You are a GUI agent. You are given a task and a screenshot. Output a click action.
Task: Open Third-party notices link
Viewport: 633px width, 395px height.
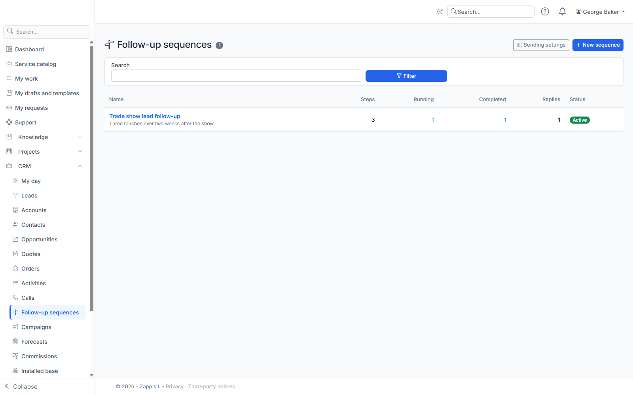(x=212, y=387)
